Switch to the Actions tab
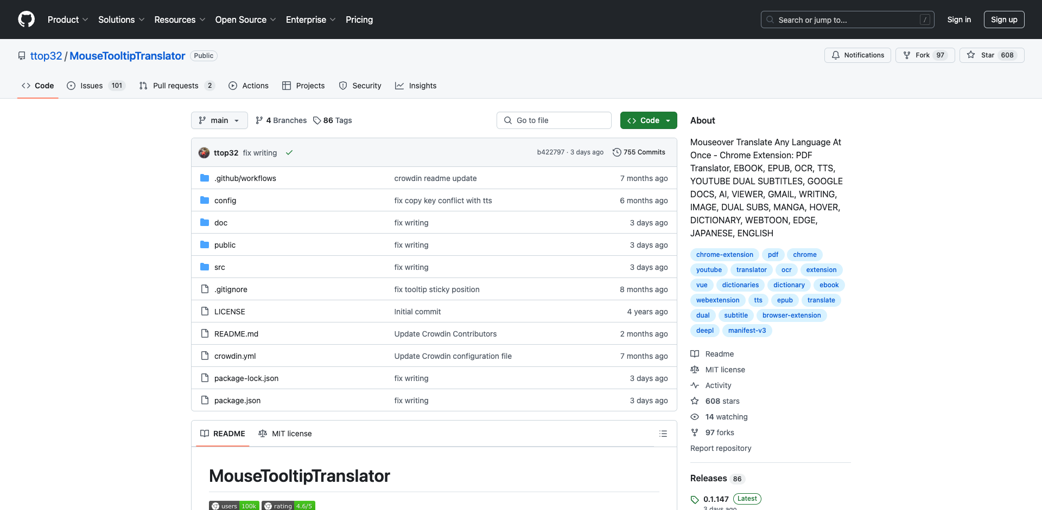The width and height of the screenshot is (1042, 510). pyautogui.click(x=249, y=86)
